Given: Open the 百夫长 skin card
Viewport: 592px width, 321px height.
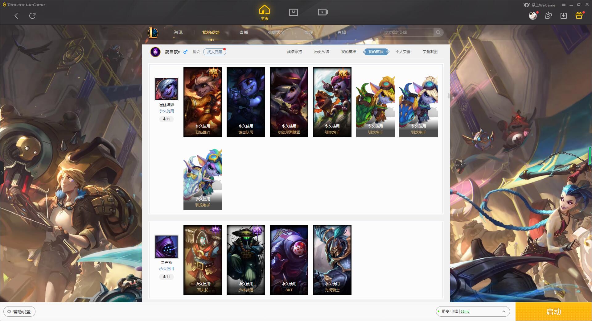Looking at the screenshot, I should point(203,260).
